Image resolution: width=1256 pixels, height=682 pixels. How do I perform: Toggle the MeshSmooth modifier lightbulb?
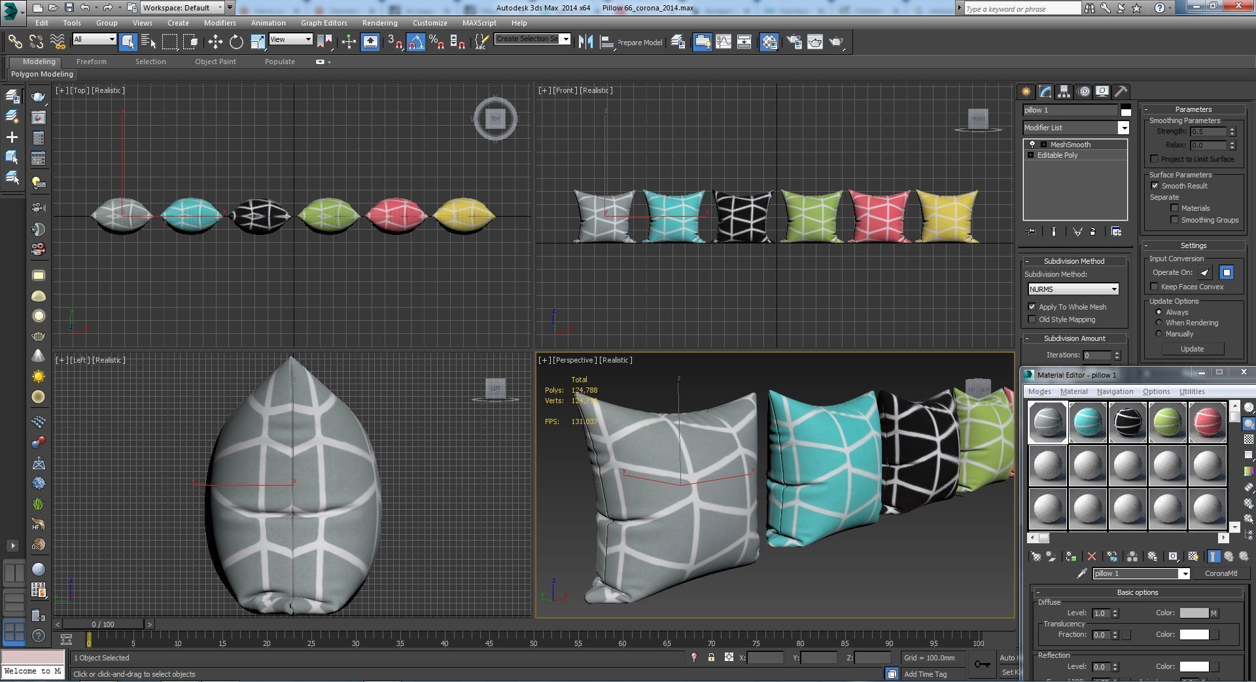tap(1032, 145)
